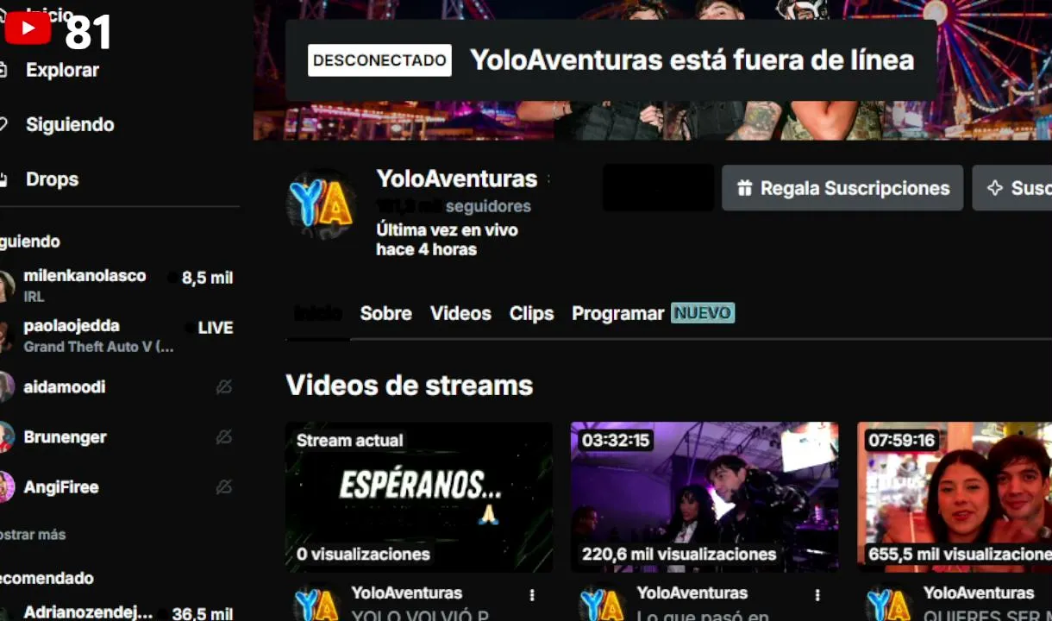
Task: Click the YoloAventuras channel name heading
Action: (x=457, y=179)
